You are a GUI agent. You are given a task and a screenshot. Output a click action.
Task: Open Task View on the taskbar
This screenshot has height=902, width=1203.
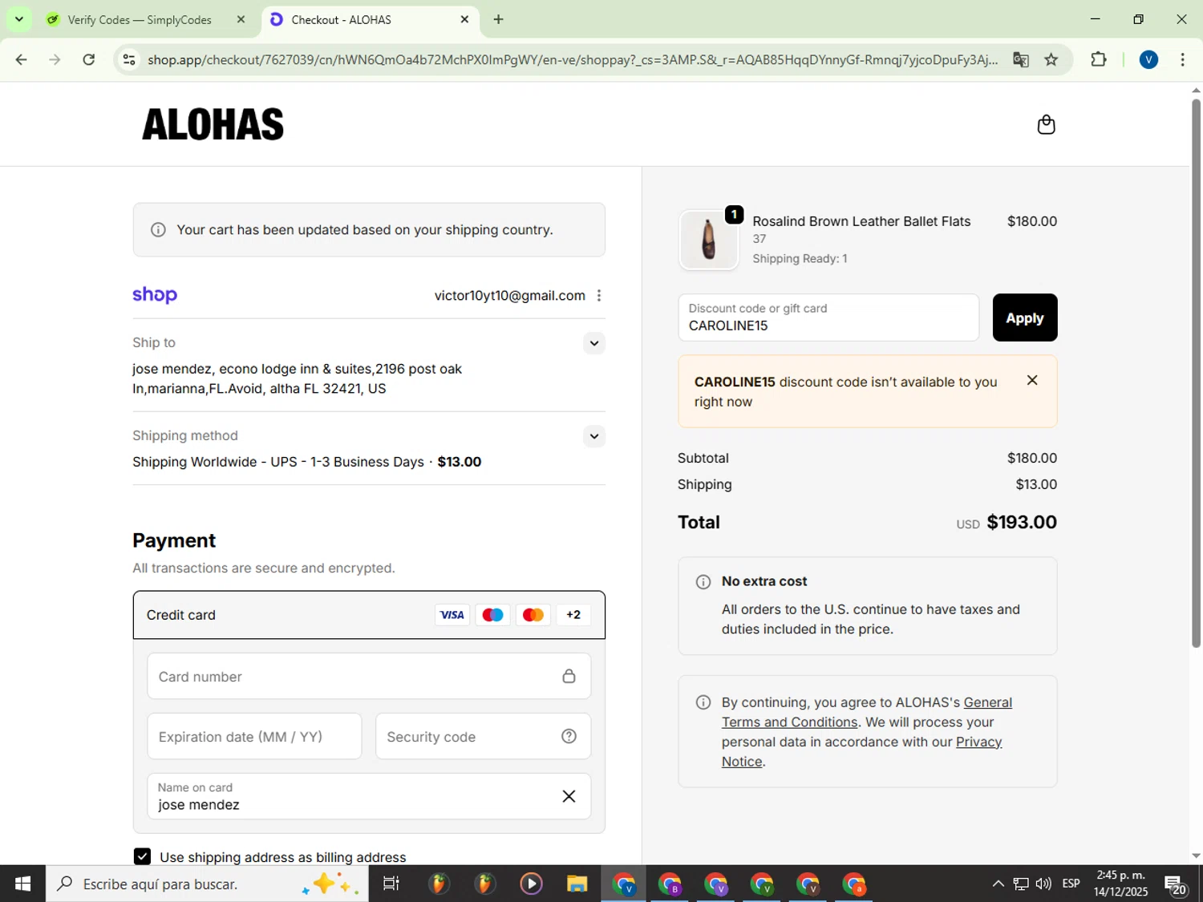391,884
